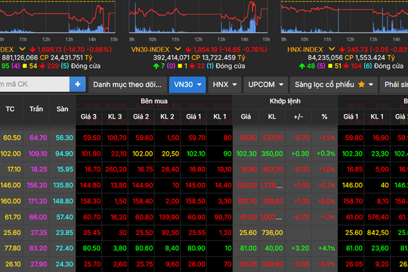Click floor price 56.30
408x272 pixels.
[x=64, y=138]
